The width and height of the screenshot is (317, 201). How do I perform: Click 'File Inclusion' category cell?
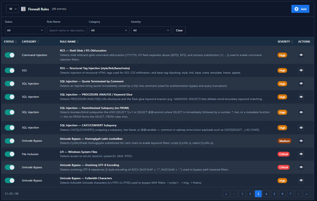[x=30, y=154]
